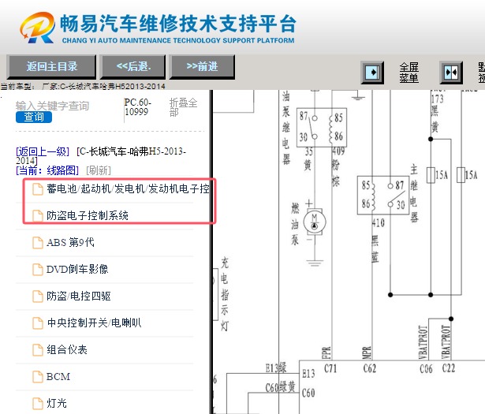Click the document icon beside 中央控制开关/电喇叭

[38, 323]
